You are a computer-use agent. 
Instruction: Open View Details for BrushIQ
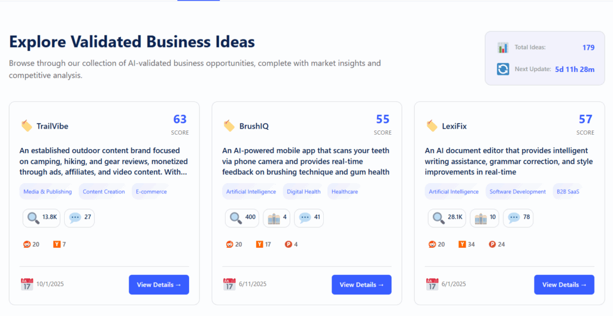362,285
